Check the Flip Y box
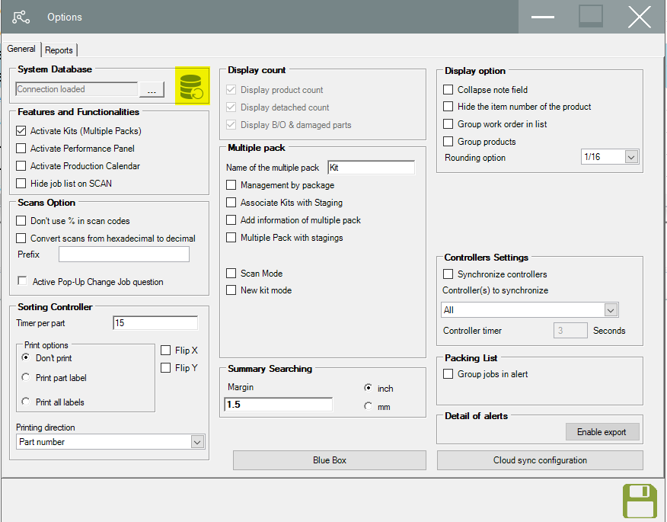Screen dimensions: 667x522 [165, 368]
